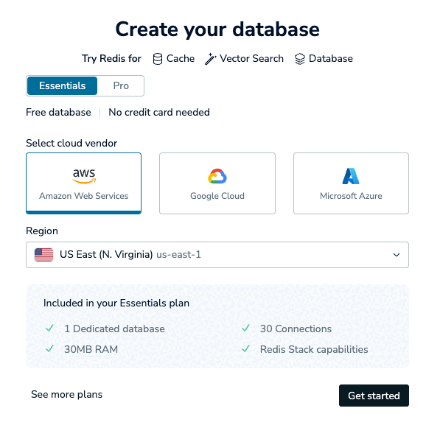Viewport: 440px width, 425px height.
Task: Click the Vector Search magic wand icon
Action: click(x=210, y=59)
